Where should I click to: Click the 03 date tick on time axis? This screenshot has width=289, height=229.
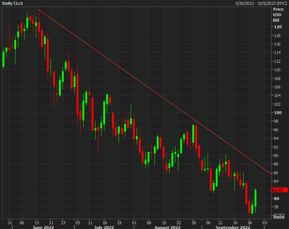tap(265, 222)
